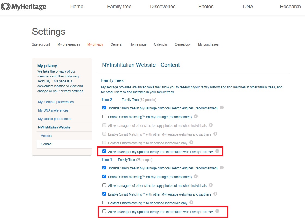
Task: Switch to Home page settings tab
Action: [x=138, y=44]
